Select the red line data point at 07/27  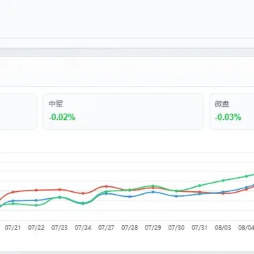click(x=106, y=186)
